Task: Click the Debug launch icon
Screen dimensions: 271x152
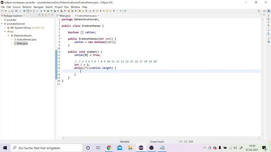Action: coord(41,11)
